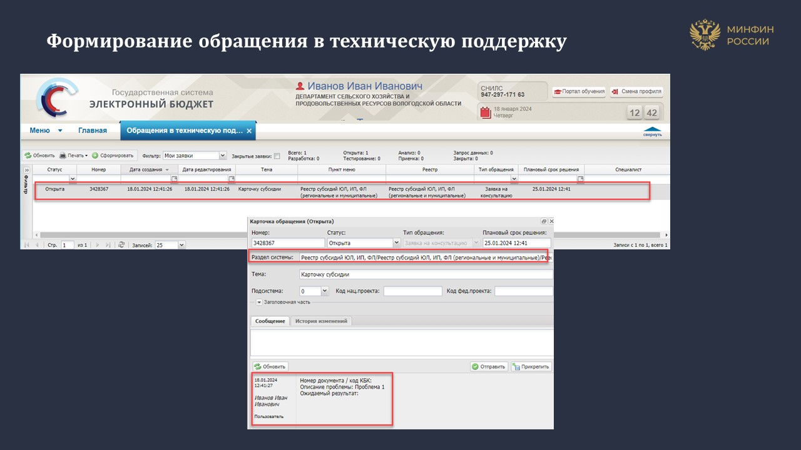Switch to the История изменений tab

(320, 321)
